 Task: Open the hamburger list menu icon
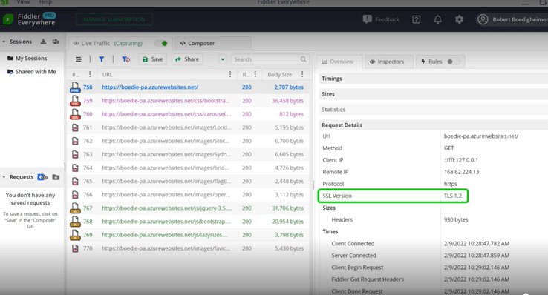pos(79,59)
